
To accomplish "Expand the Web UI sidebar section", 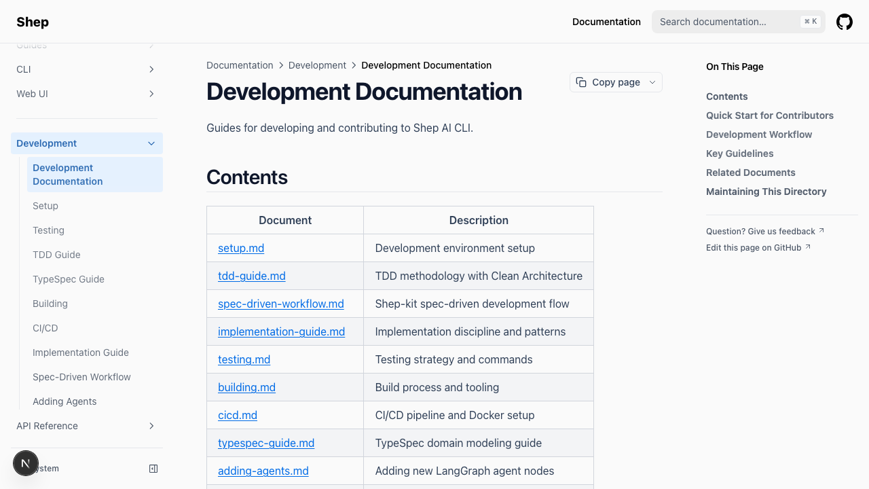I will click(x=87, y=94).
